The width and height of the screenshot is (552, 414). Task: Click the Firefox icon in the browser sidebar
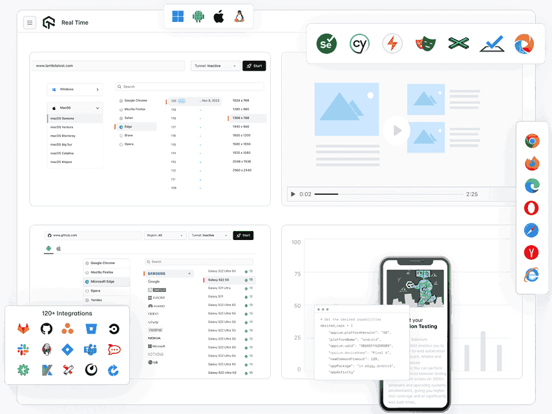coord(532,164)
